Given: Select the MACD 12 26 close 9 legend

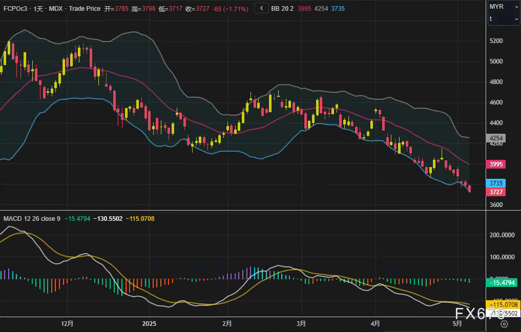Looking at the screenshot, I should tap(32, 219).
